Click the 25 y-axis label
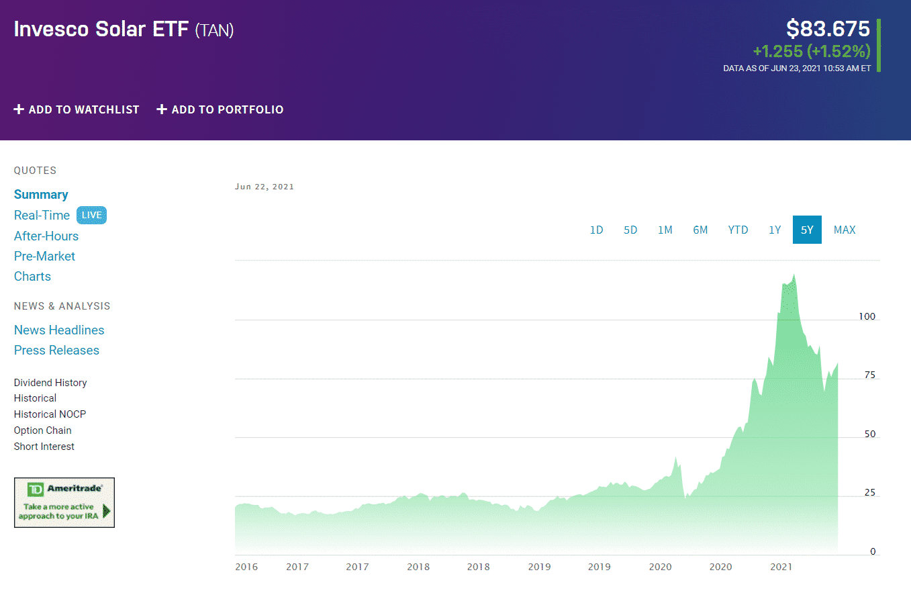Viewport: 911px width, 599px height. click(870, 493)
